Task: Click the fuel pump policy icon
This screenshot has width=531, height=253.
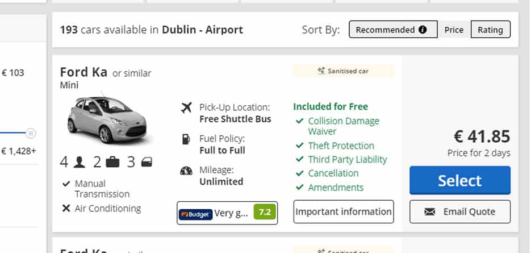Action: coord(186,139)
